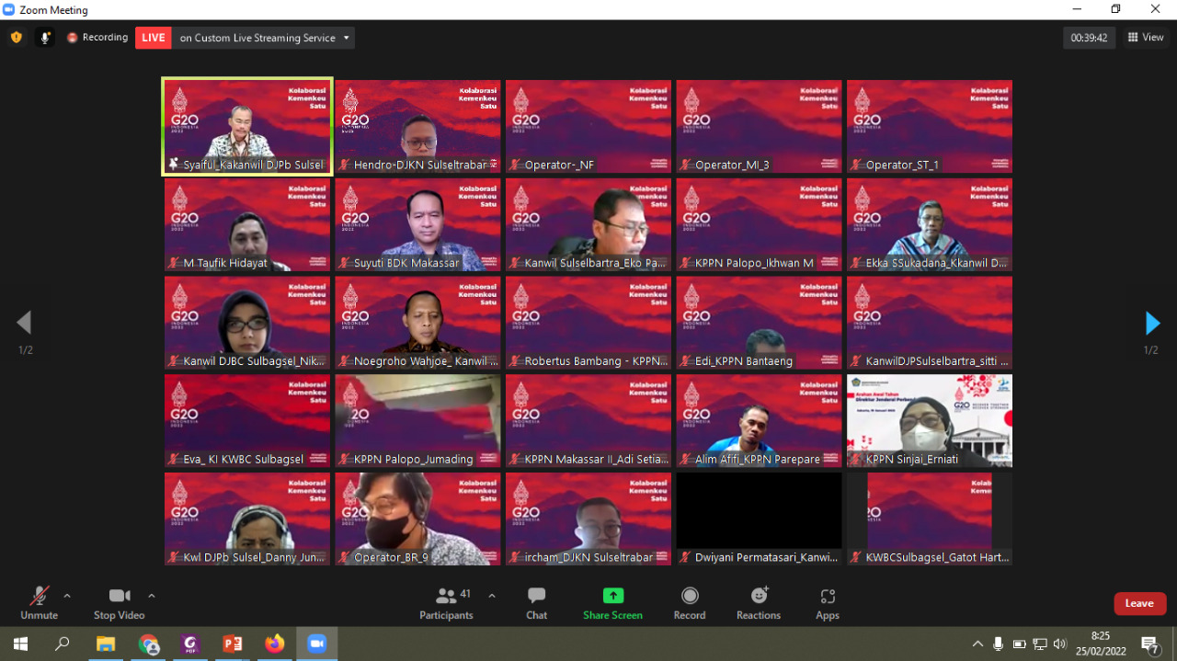Expand arrow next to Participants

coord(492,596)
